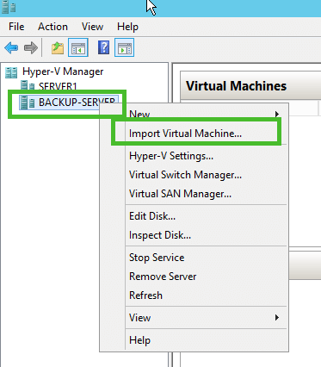Screen dimensions: 321x367
Task: Open the File menu
Action: (x=16, y=27)
